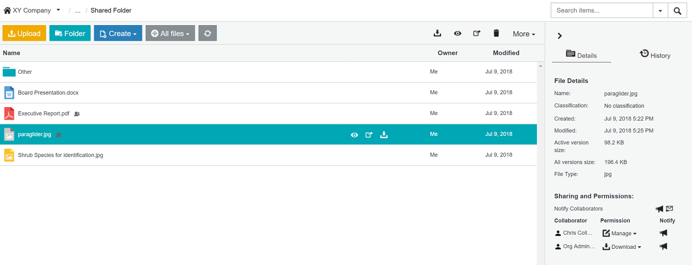692x265 pixels.
Task: Sort by the Modified column header
Action: tap(506, 53)
